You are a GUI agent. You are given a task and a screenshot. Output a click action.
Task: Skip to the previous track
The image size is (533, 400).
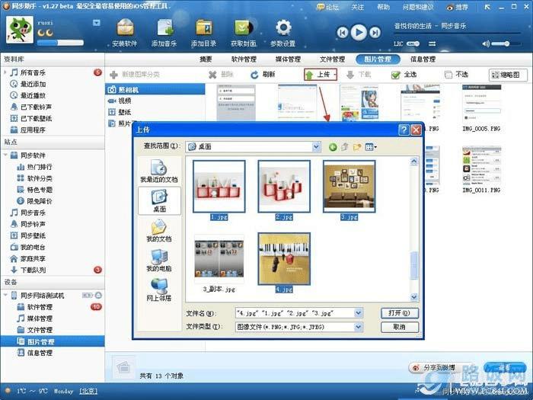pos(343,33)
